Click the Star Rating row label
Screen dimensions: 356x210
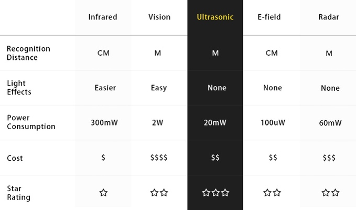point(18,193)
